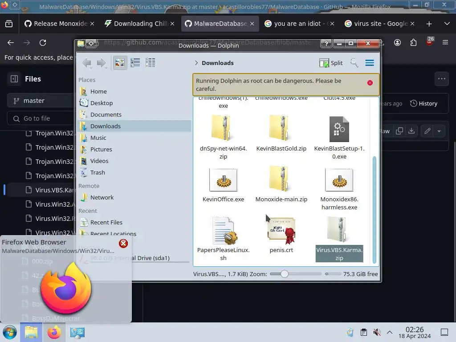Dismiss the root warning message

tap(370, 83)
